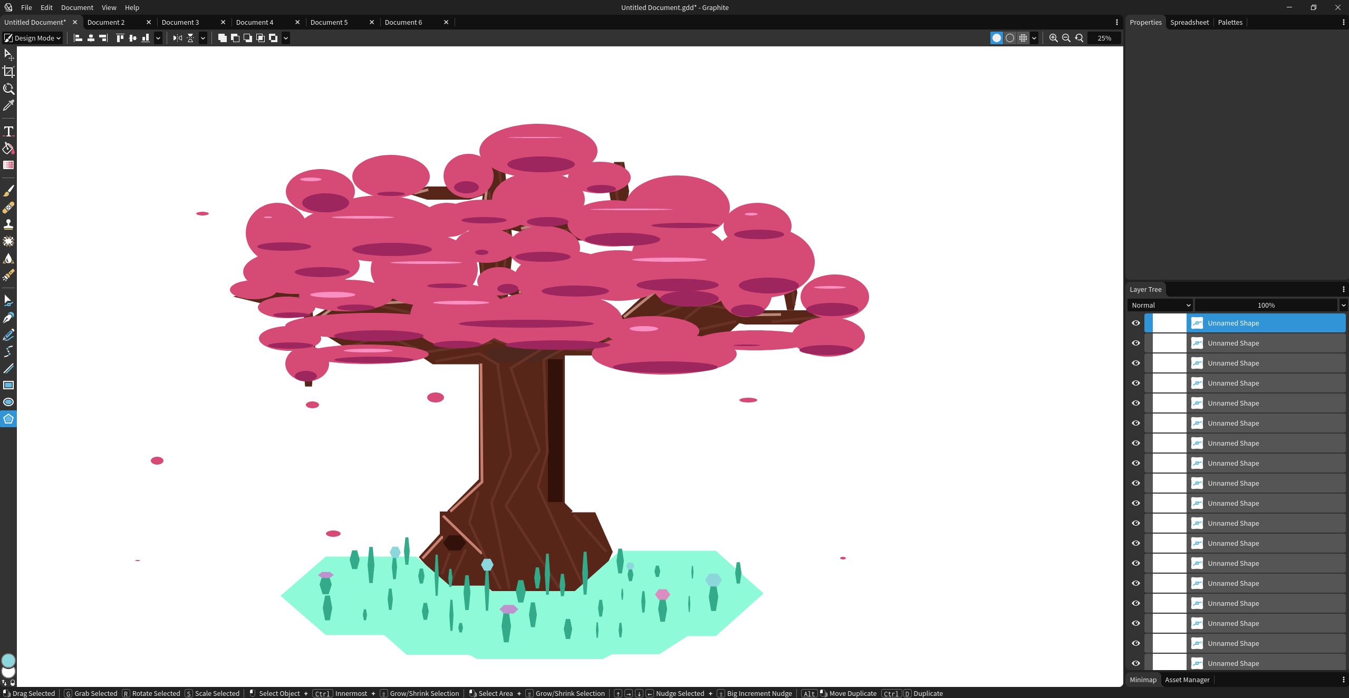This screenshot has width=1349, height=698.
Task: Switch to Pixel Preview render mode
Action: click(x=1023, y=38)
